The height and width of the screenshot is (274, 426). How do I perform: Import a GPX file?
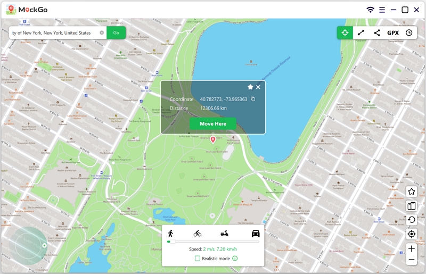click(x=393, y=33)
